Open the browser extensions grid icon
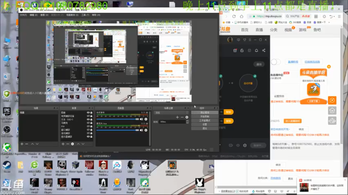The width and height of the screenshot is (348, 195). click(316, 16)
